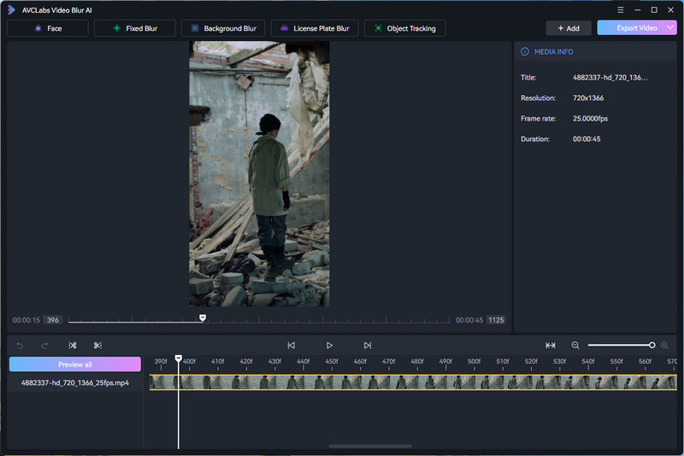Click the split clip scissors icon

pos(73,346)
